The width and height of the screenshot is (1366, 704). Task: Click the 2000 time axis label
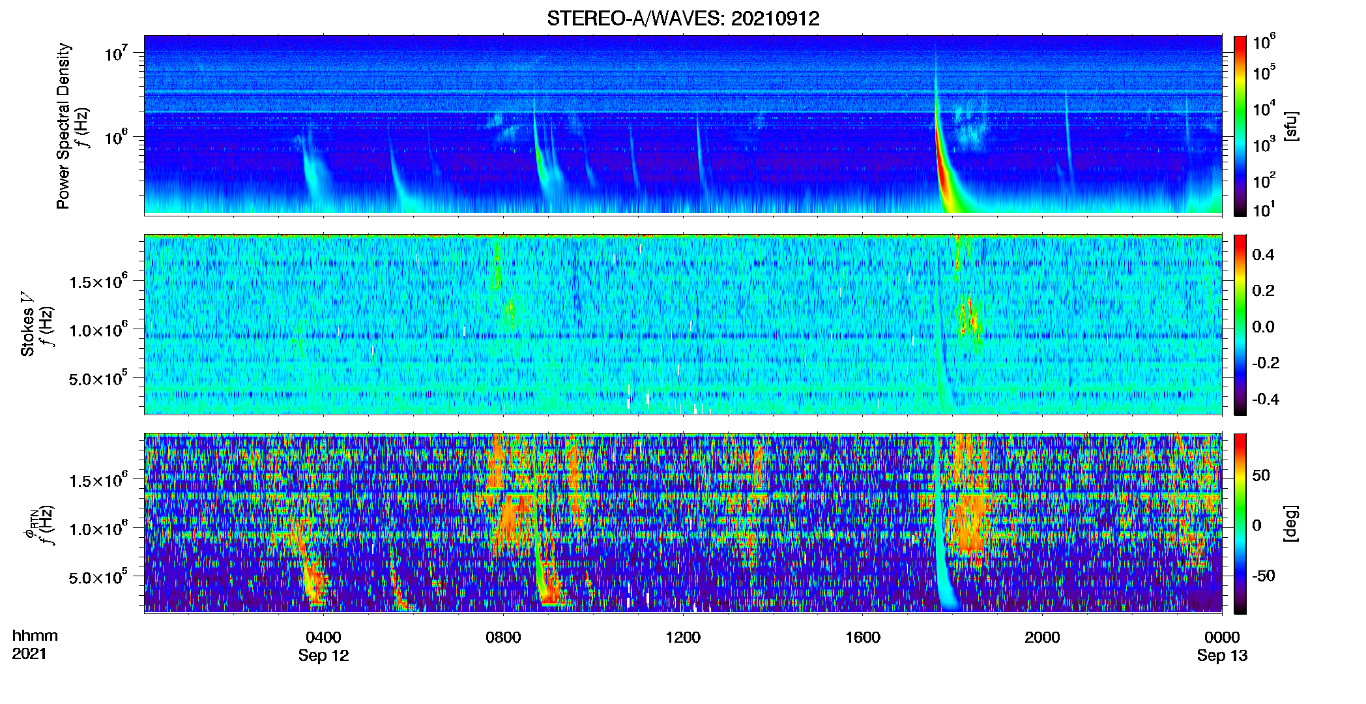(1042, 638)
